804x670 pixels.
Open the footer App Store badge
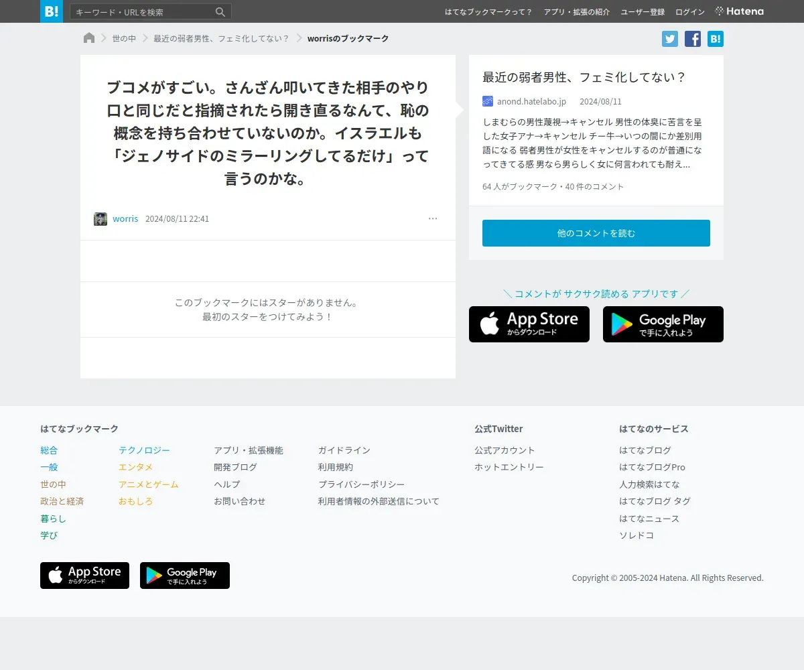pyautogui.click(x=84, y=576)
